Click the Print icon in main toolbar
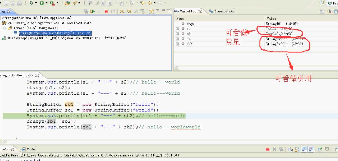The height and width of the screenshot is (161, 338). (19, 3)
